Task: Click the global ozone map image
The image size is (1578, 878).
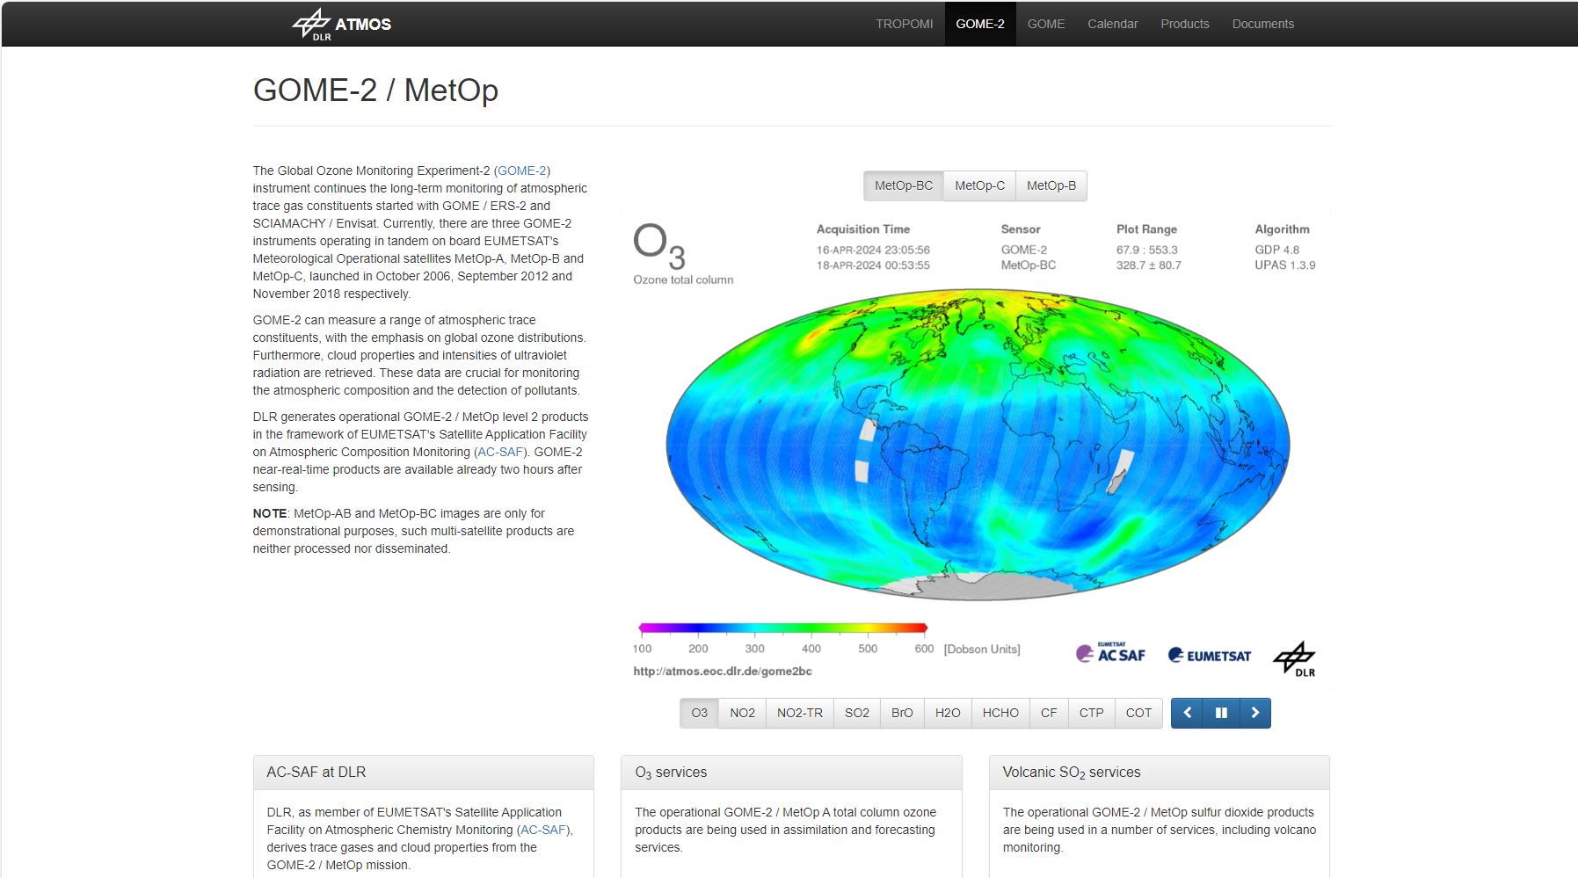Action: pos(978,445)
